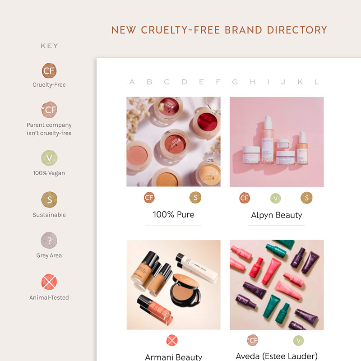Jump to letter A in the alphabet index
The image size is (361, 361).
[x=132, y=82]
